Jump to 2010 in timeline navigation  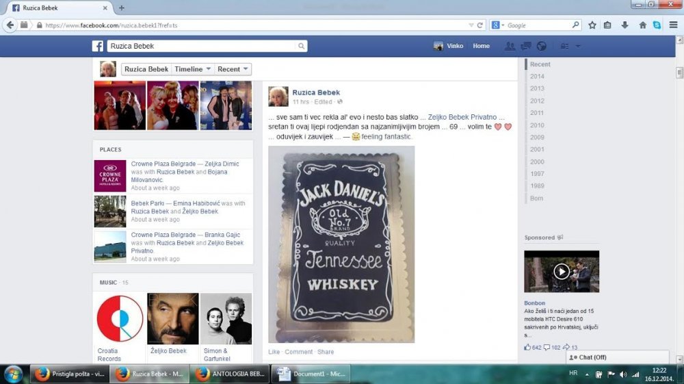click(537, 125)
